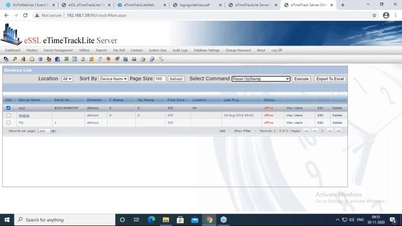Click the blue book toolbar icon
The image size is (402, 226).
(57, 59)
